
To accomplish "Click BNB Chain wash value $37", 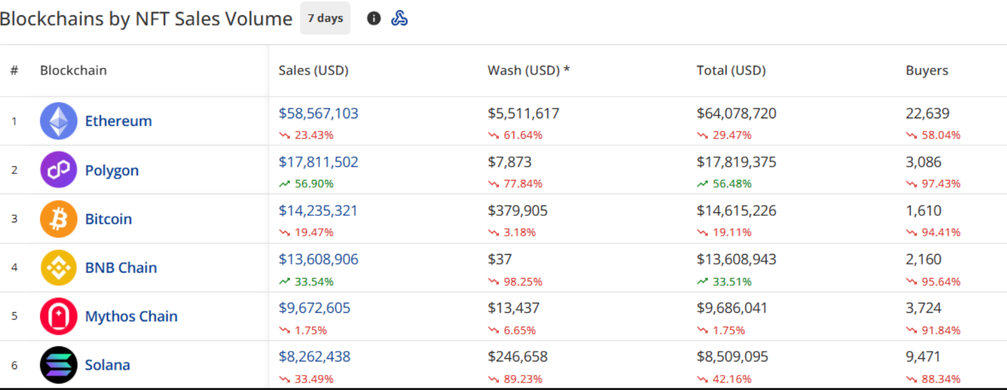I will click(x=500, y=259).
